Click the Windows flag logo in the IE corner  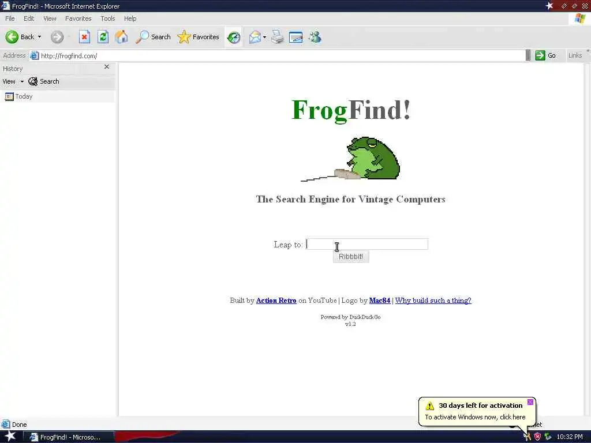tap(579, 19)
